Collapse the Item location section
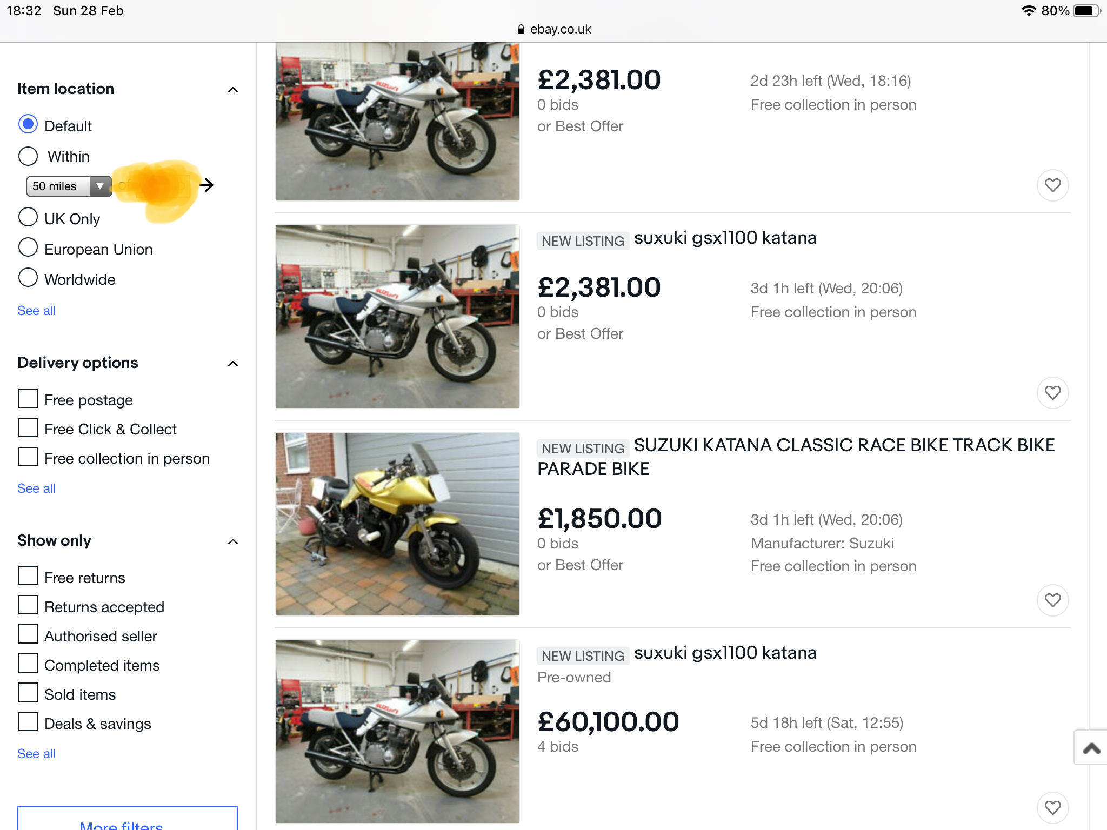This screenshot has width=1107, height=830. pos(233,90)
